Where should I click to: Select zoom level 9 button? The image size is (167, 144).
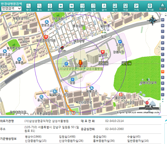point(163,43)
